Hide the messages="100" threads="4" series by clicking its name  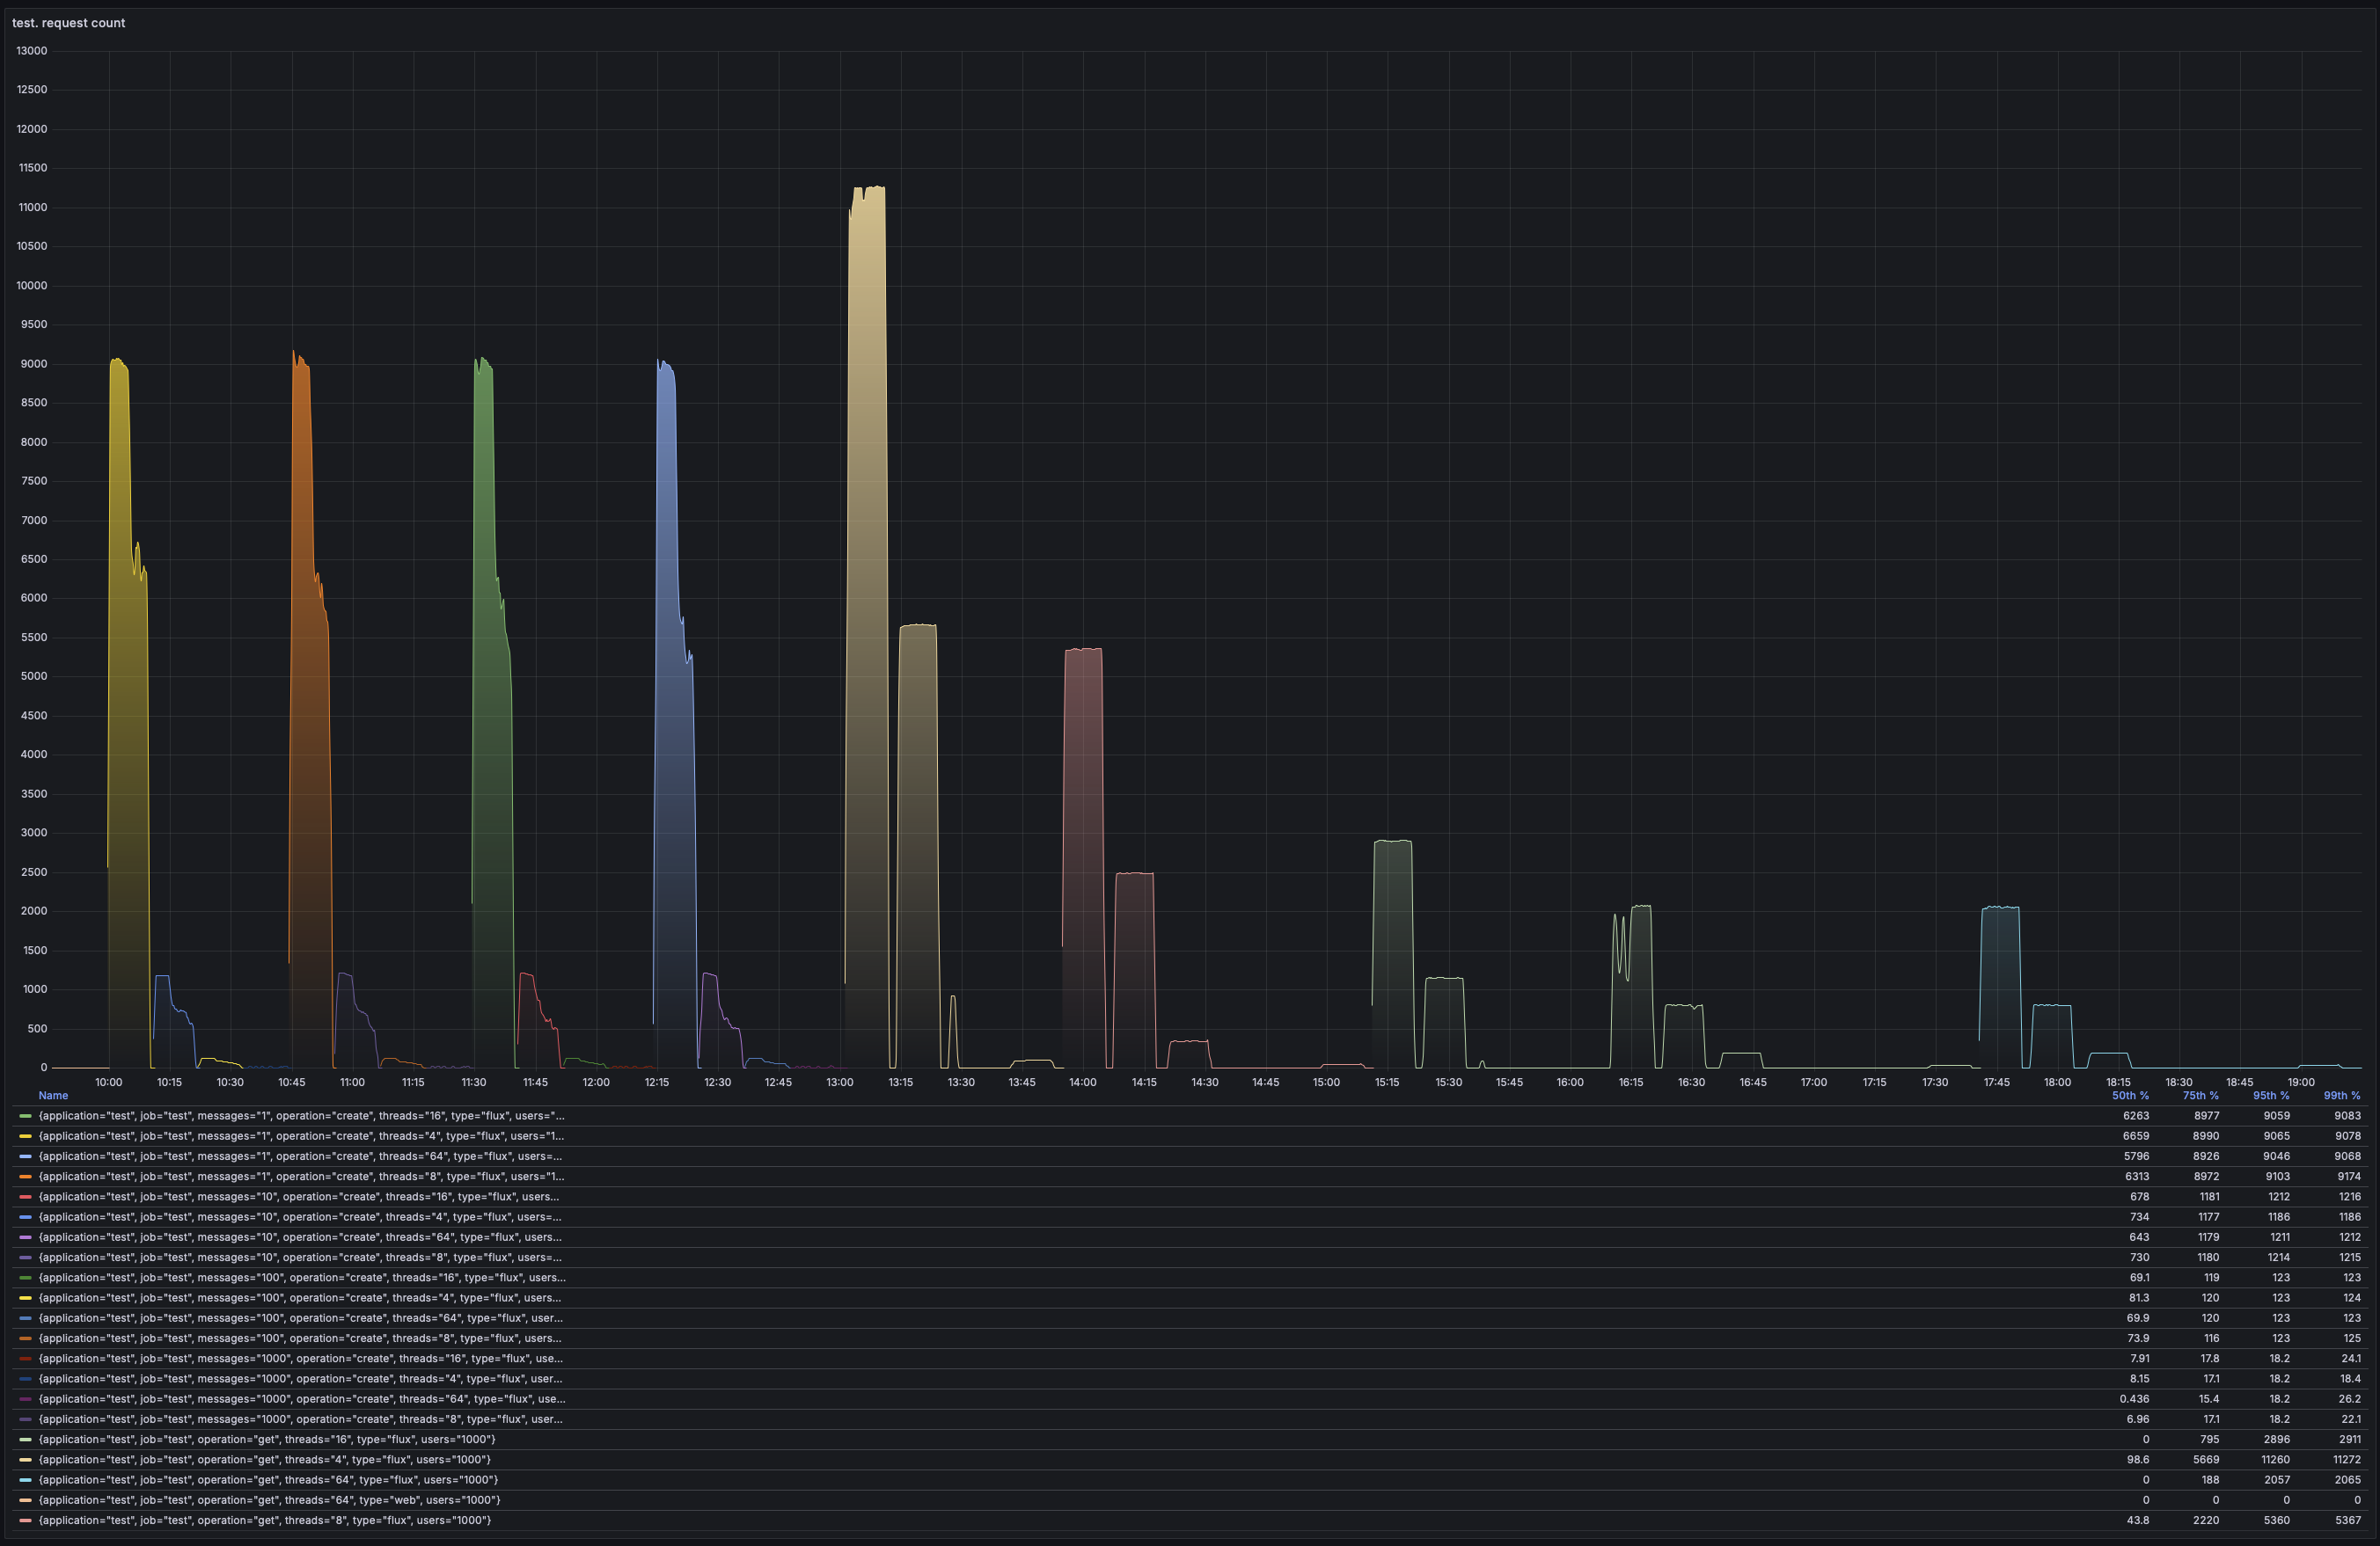tap(300, 1297)
